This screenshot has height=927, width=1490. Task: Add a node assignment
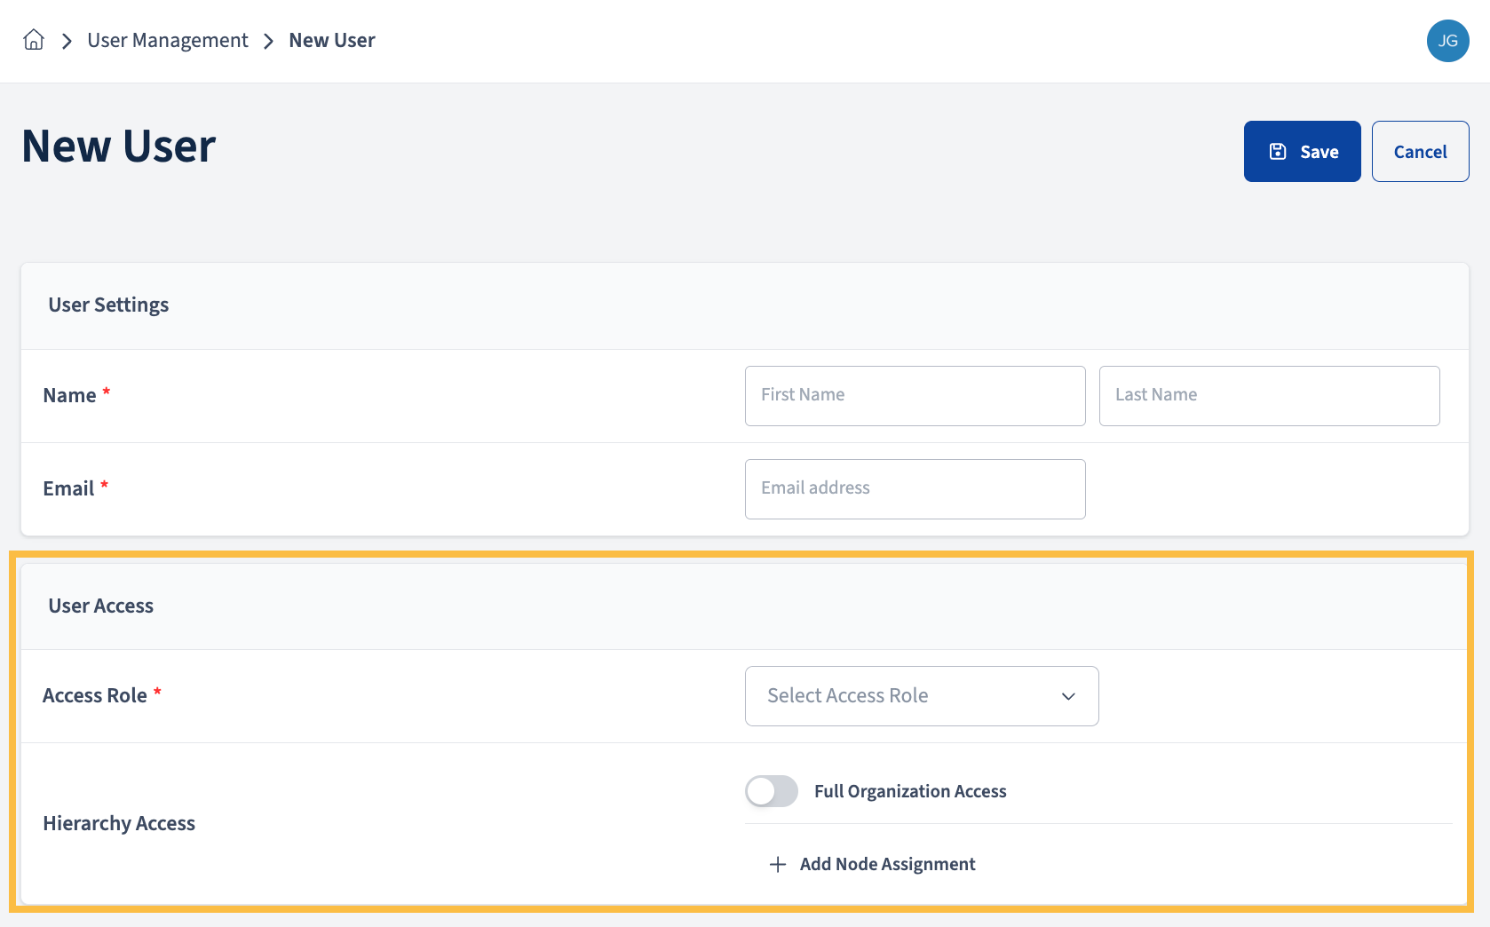(x=872, y=864)
